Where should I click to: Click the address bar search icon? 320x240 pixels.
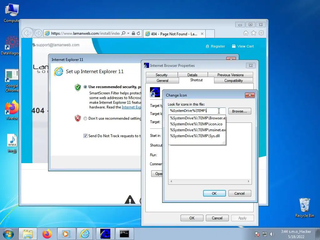[123, 33]
